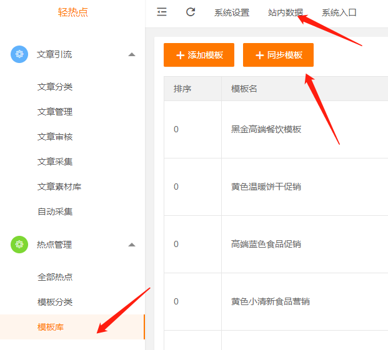
Task: Click the sort value 0 of 黑金高端餐饮模板
Action: (x=176, y=129)
